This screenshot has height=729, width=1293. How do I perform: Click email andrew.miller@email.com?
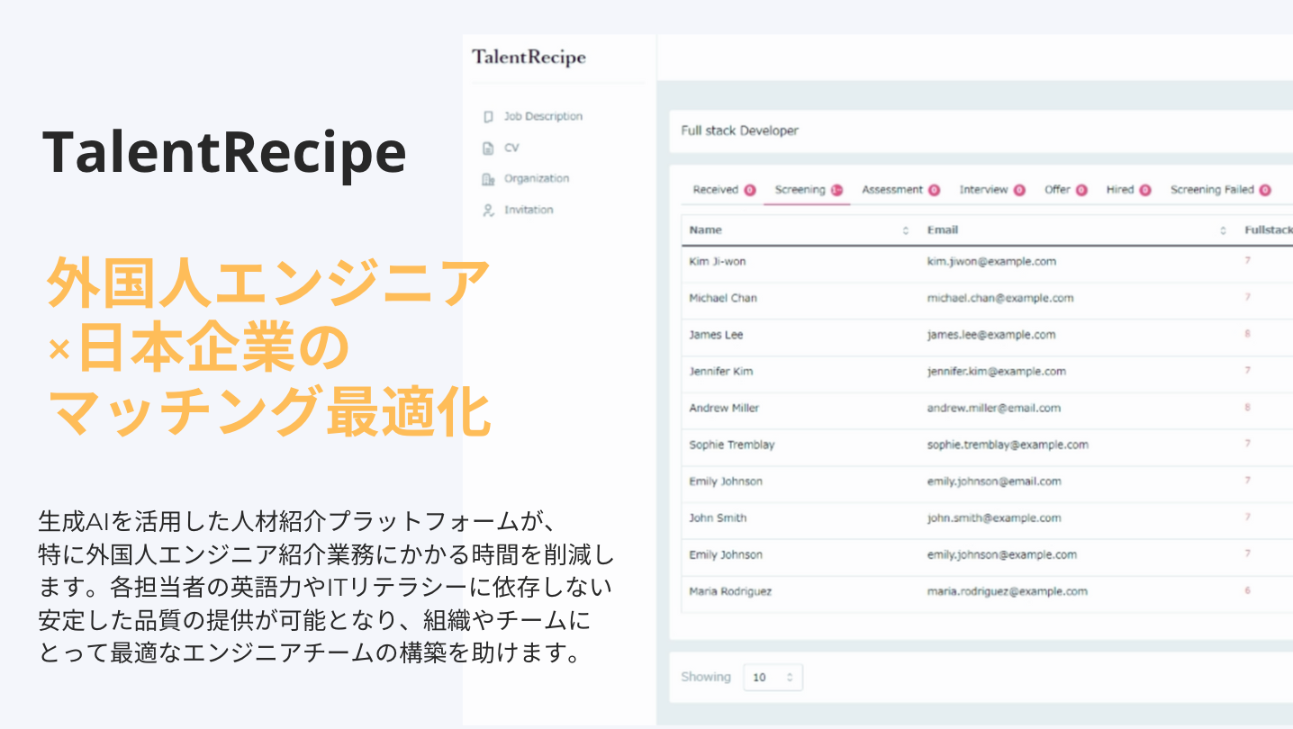993,409
